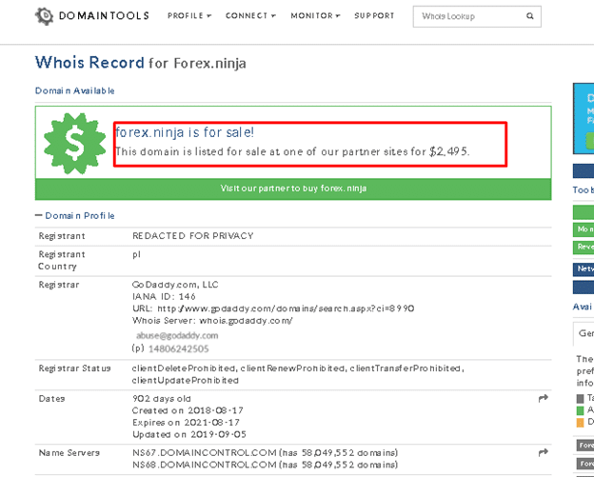Select 'Updated on 2019-09-05' text
This screenshot has width=594, height=477.
(189, 434)
